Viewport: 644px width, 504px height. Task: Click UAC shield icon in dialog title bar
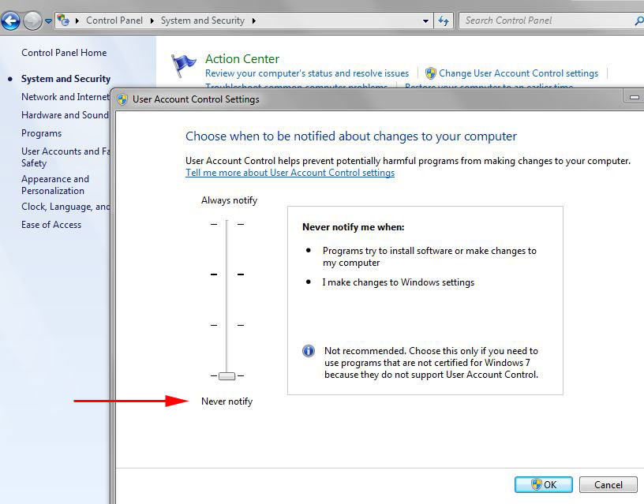pos(122,99)
